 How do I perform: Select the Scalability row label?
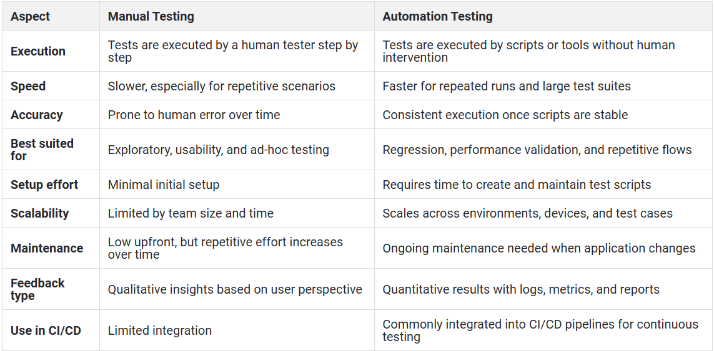39,213
